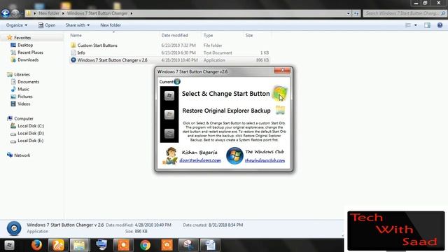
Task: Expand the view options dropdown arrow
Action: (x=415, y=25)
